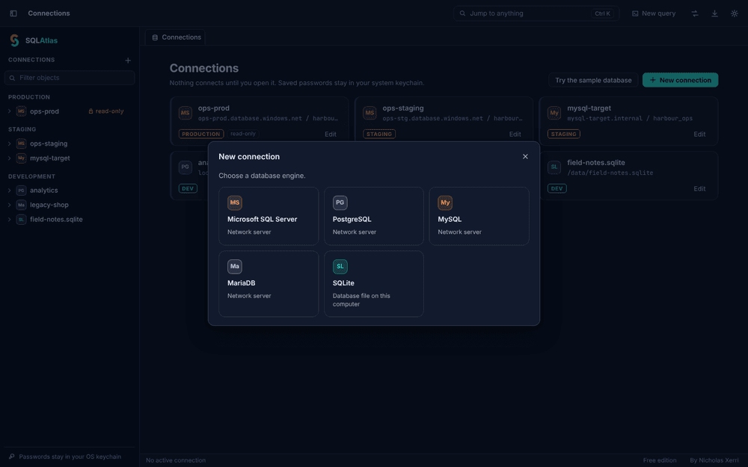748x467 pixels.
Task: Click the MS icon beside sidebar ops-staging
Action: [x=21, y=143]
